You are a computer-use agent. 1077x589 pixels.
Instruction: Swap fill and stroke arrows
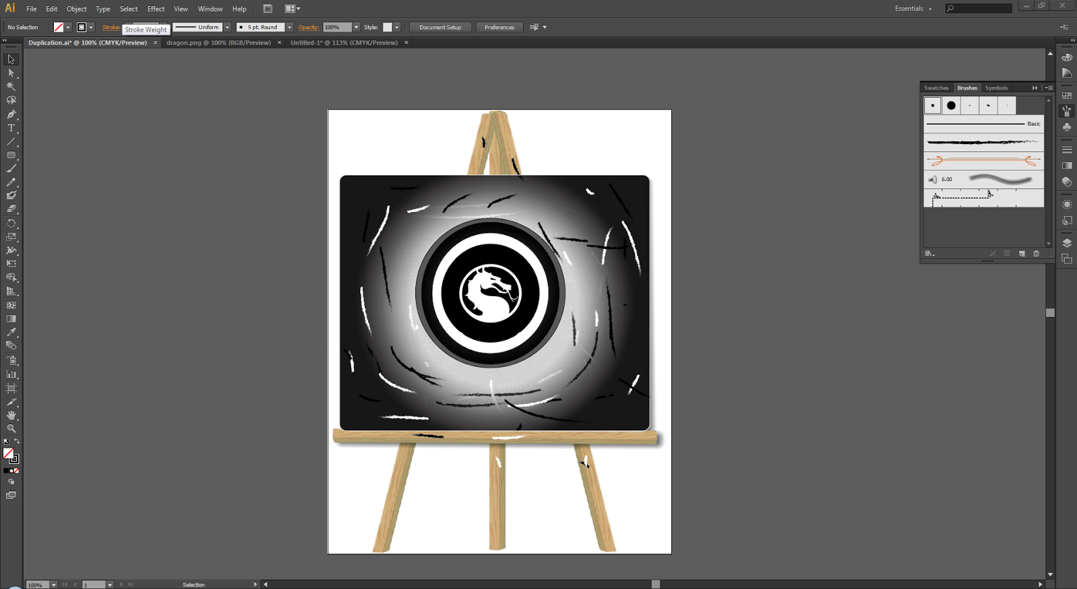tap(17, 442)
